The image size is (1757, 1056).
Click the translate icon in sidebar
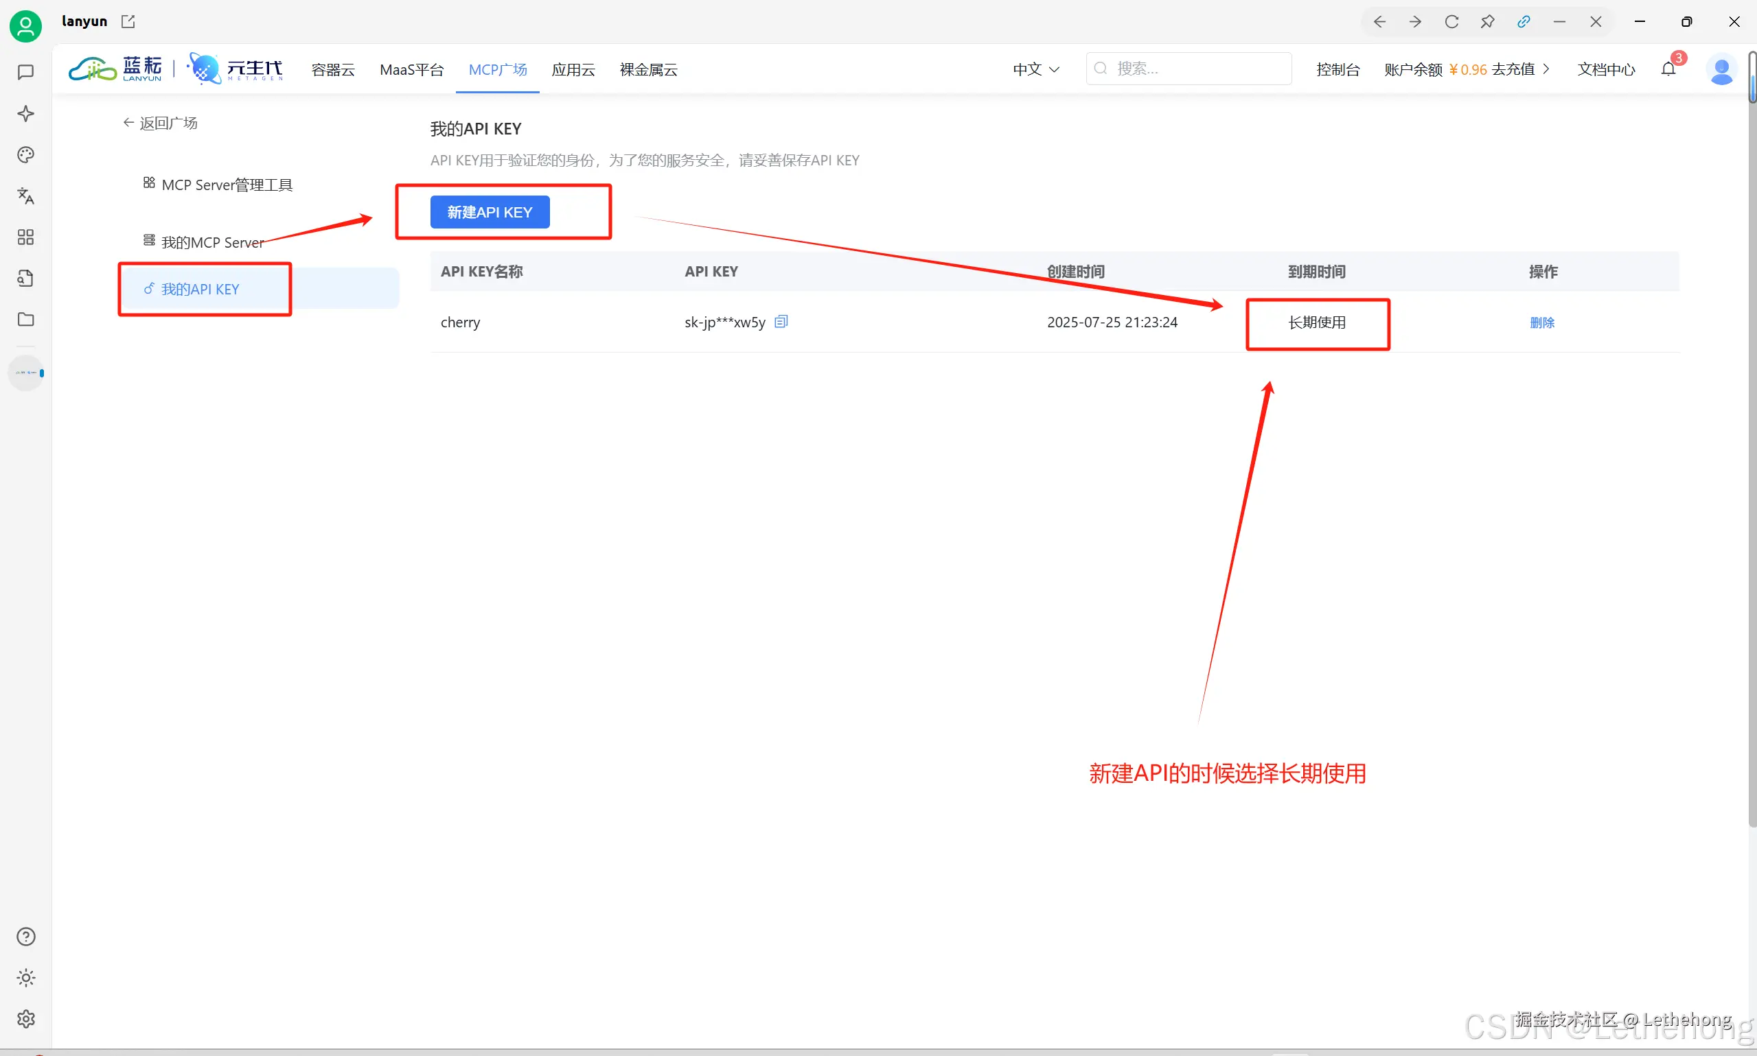25,196
